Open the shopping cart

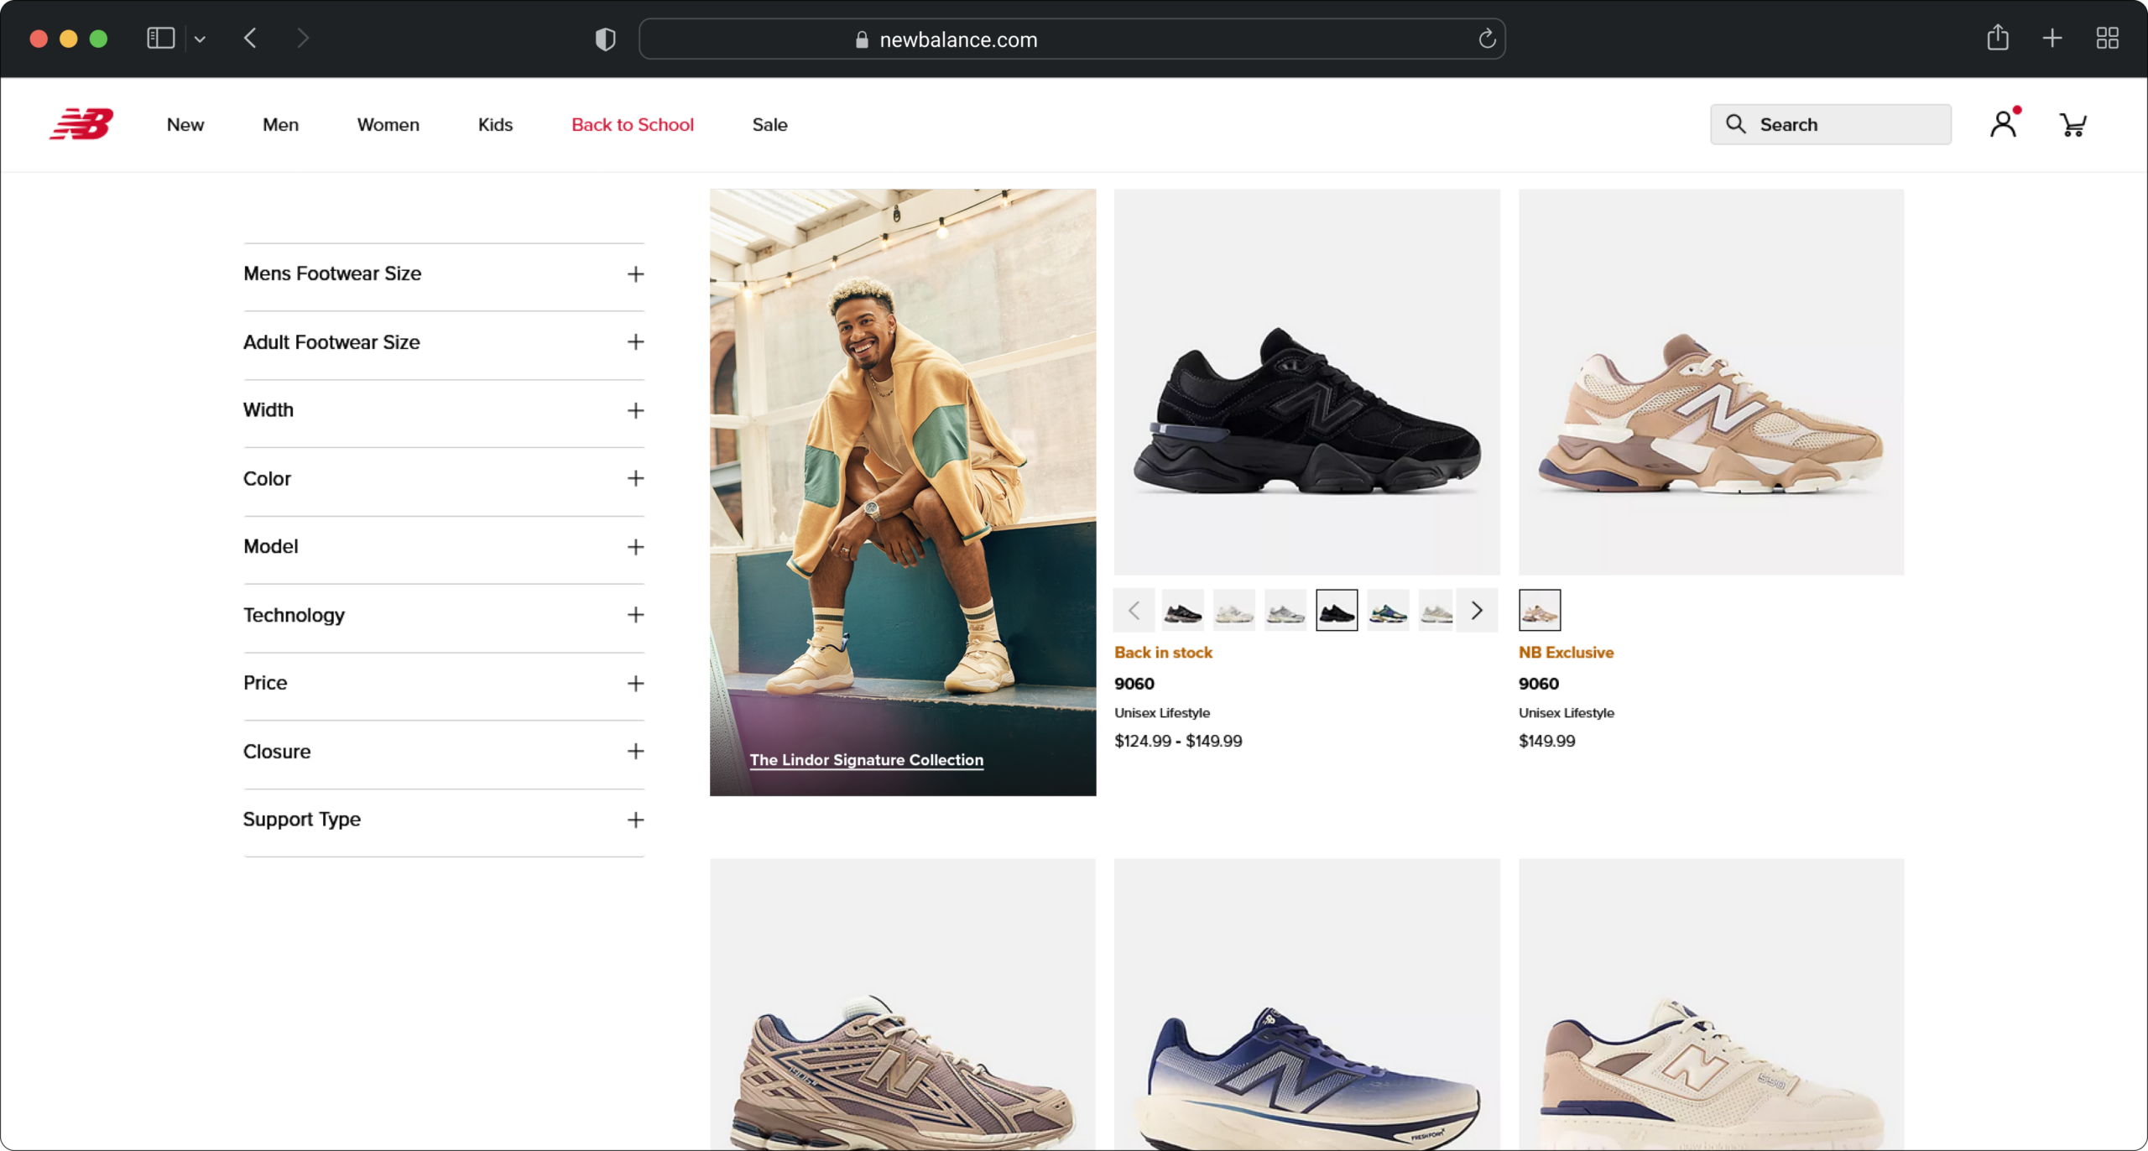(x=2072, y=125)
